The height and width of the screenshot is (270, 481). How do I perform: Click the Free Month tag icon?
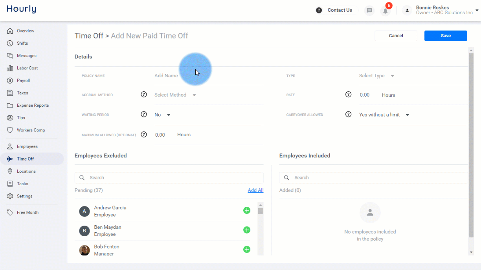10,212
